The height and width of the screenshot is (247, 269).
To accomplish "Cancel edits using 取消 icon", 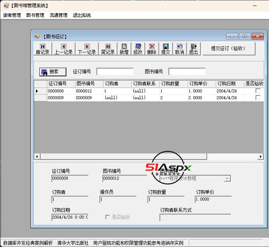I will 180,49.
